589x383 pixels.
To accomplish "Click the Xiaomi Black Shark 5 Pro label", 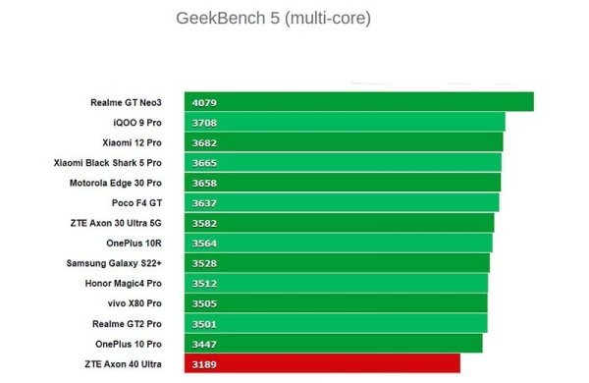I will 107,163.
